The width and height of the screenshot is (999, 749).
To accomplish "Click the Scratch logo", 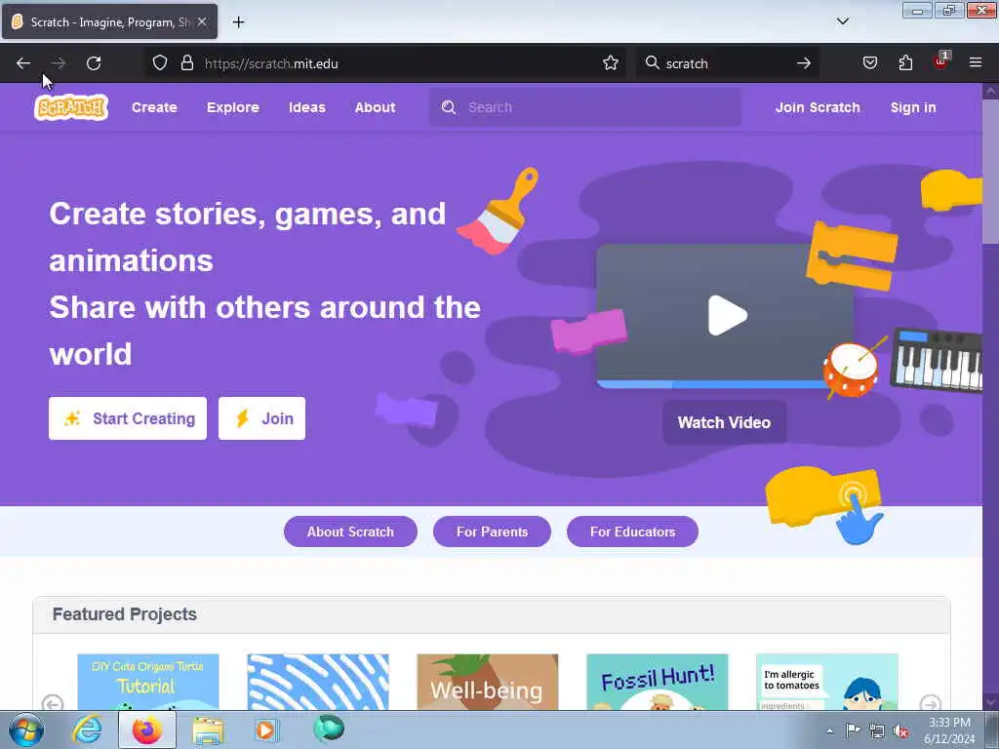I will (70, 107).
